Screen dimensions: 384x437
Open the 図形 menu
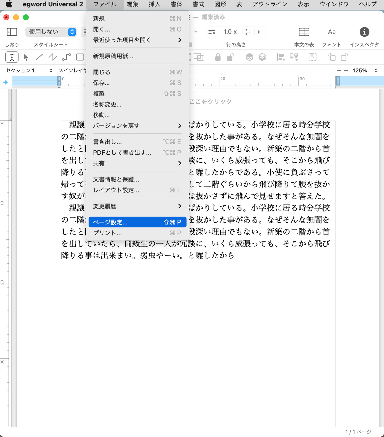point(220,4)
